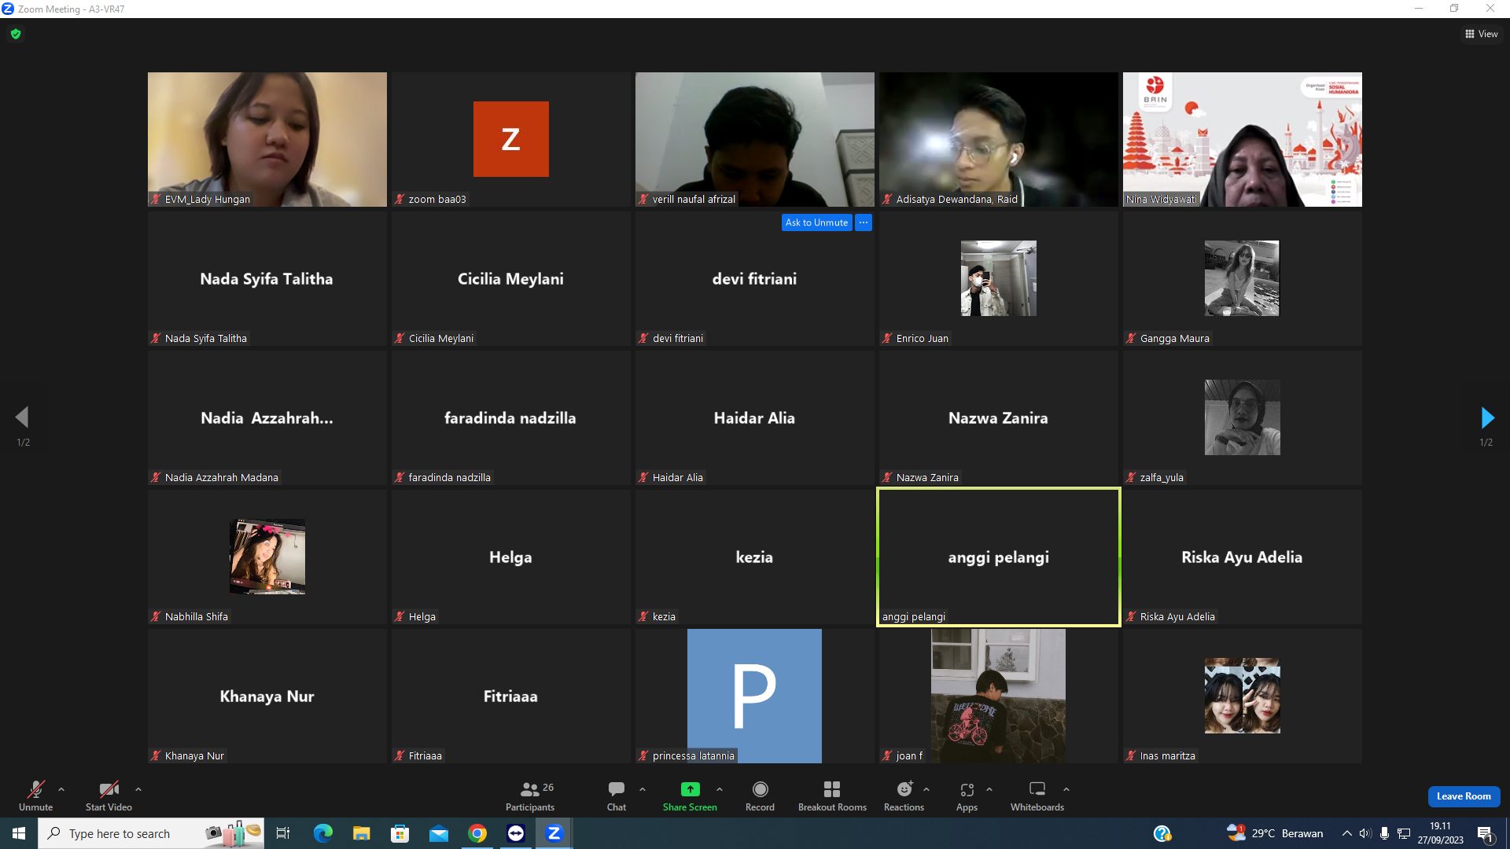Screen dimensions: 1510x849
Task: Expand the arrow next to Apps
Action: point(989,789)
